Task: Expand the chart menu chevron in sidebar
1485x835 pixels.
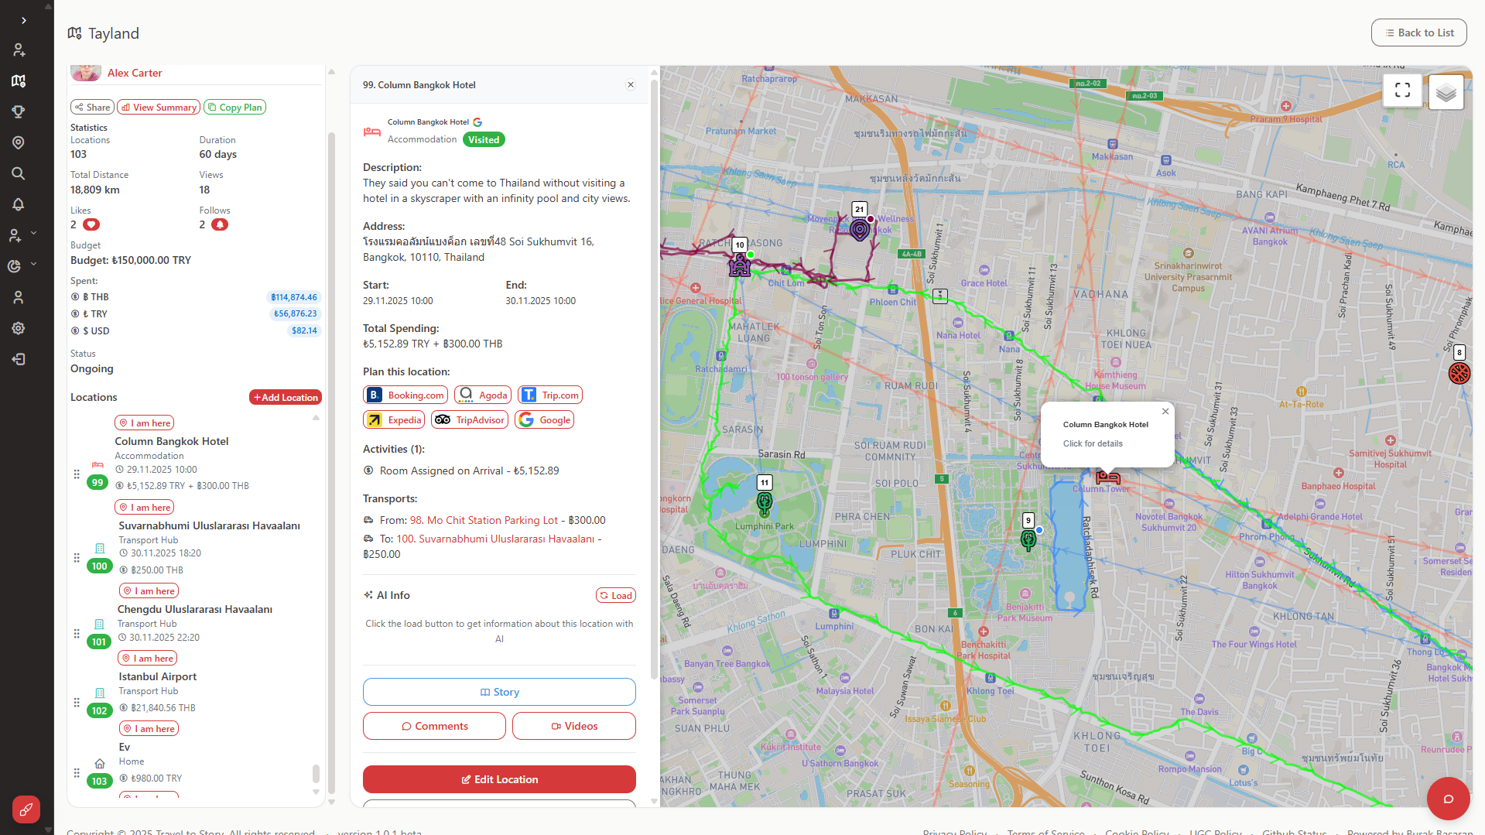Action: point(34,265)
